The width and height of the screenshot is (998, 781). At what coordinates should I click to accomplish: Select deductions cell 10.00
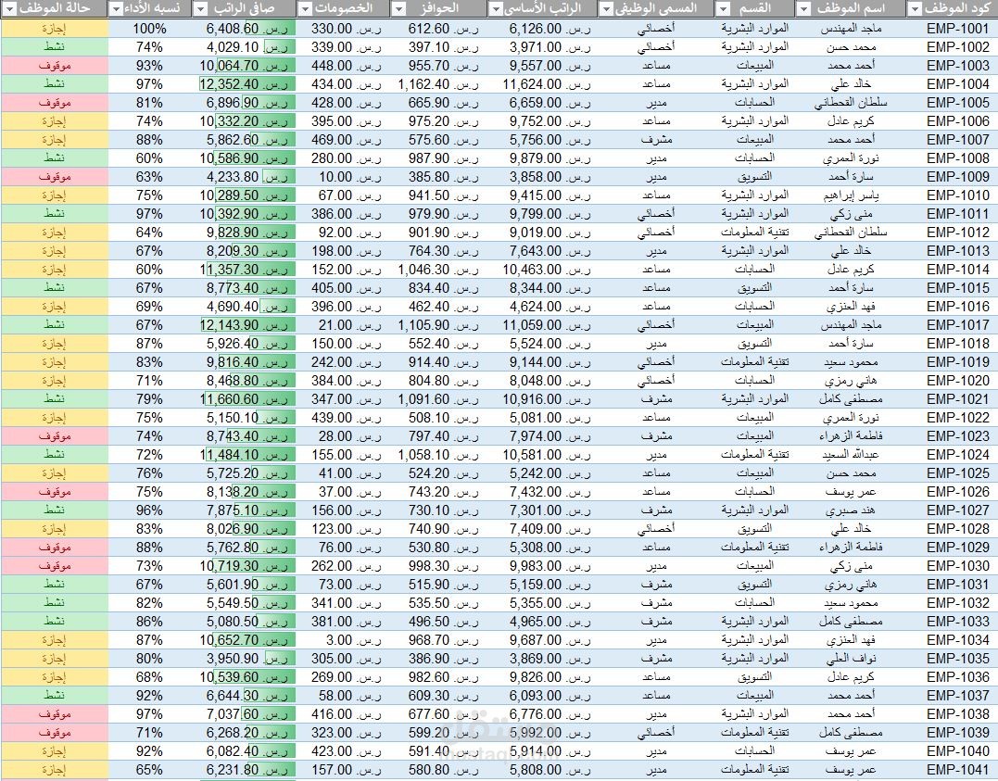tap(343, 177)
